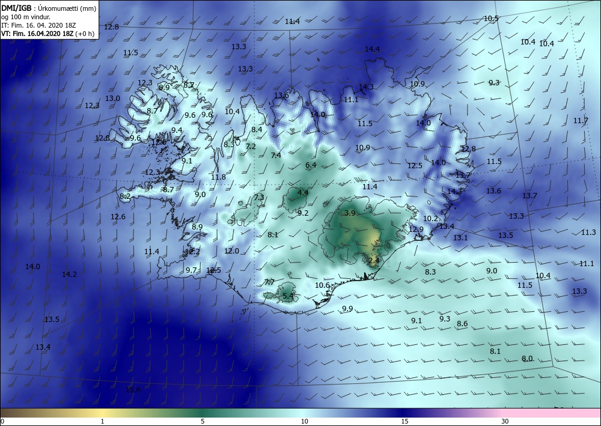The width and height of the screenshot is (601, 426).
Task: Select the minimum value "2.4"
Action: (x=374, y=261)
